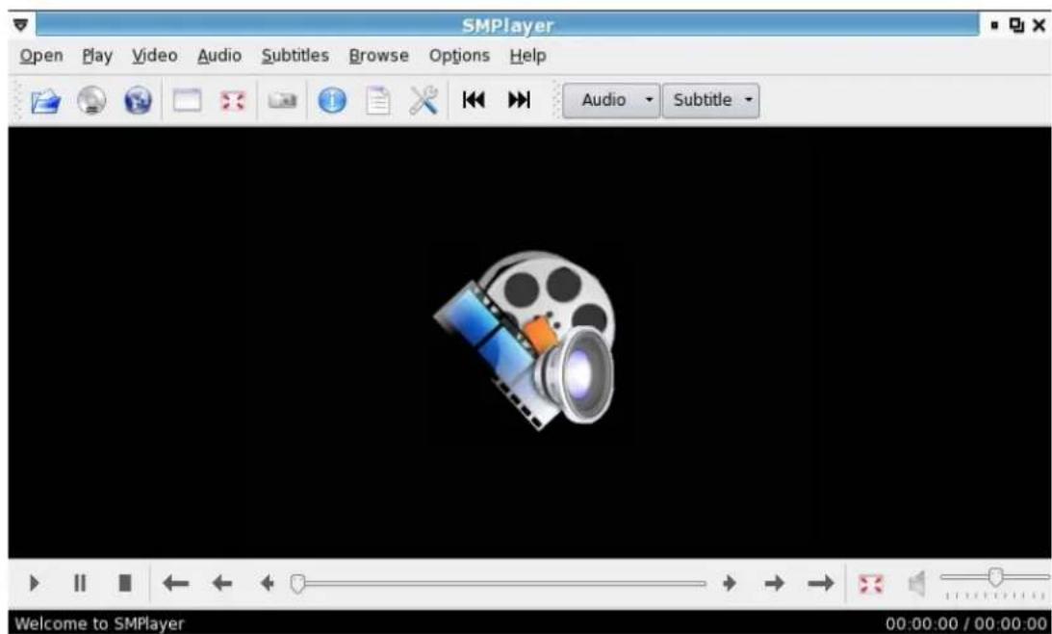Screen dimensions: 1052x634
Task: Open the Subtitles menu
Action: click(295, 56)
